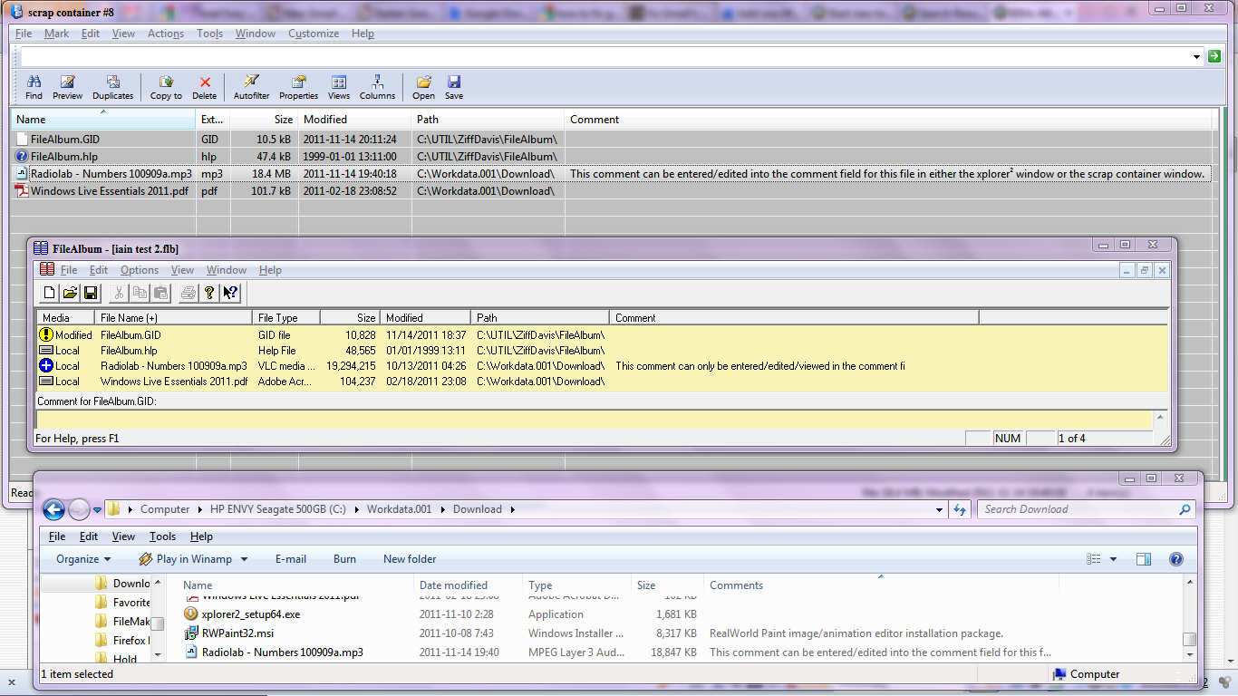The height and width of the screenshot is (696, 1238).
Task: Click the green go arrow beside address bar
Action: (x=1214, y=56)
